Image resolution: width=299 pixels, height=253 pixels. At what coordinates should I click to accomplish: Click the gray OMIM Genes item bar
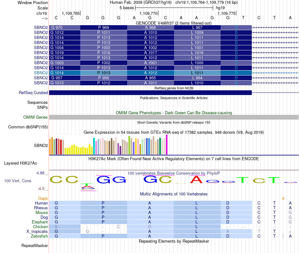click(x=174, y=117)
